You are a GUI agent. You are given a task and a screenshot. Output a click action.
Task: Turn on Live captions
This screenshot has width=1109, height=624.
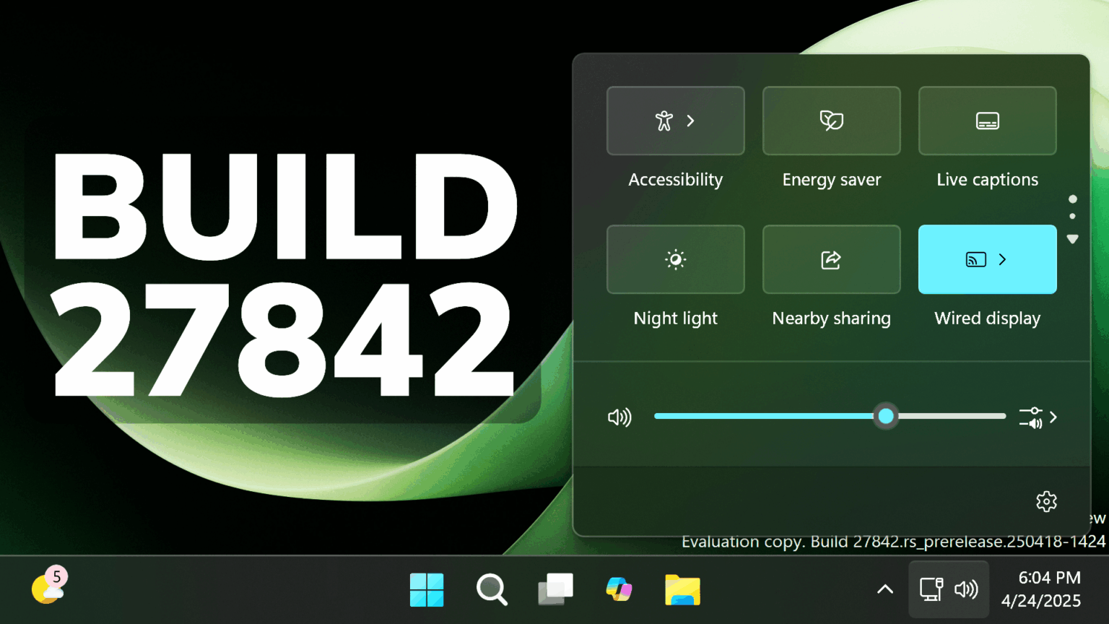[x=987, y=121]
